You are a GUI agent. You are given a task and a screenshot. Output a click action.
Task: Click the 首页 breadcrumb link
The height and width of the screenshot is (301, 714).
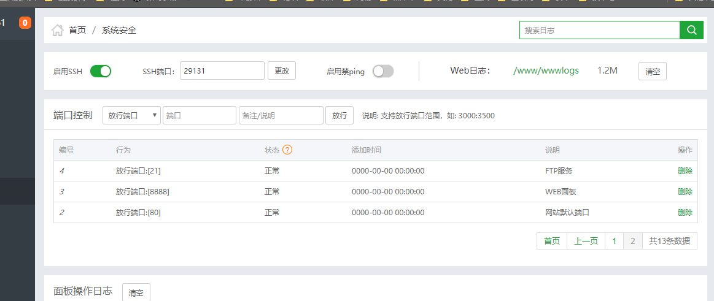[x=77, y=31]
